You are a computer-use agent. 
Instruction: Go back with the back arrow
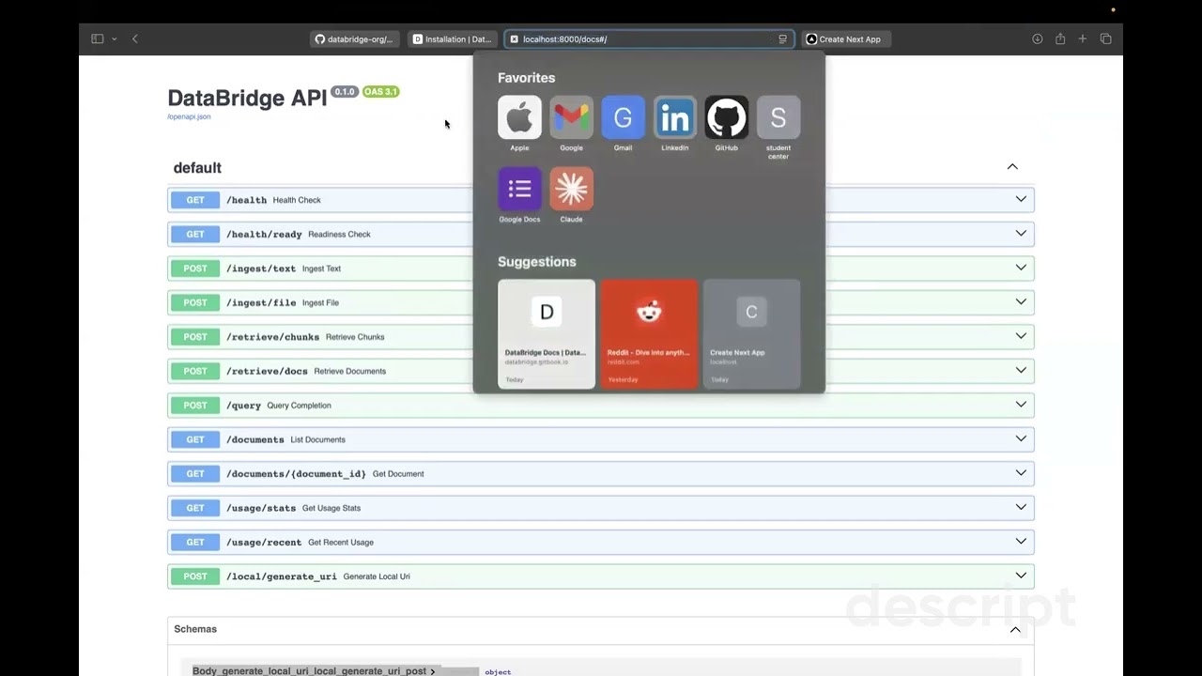(135, 38)
